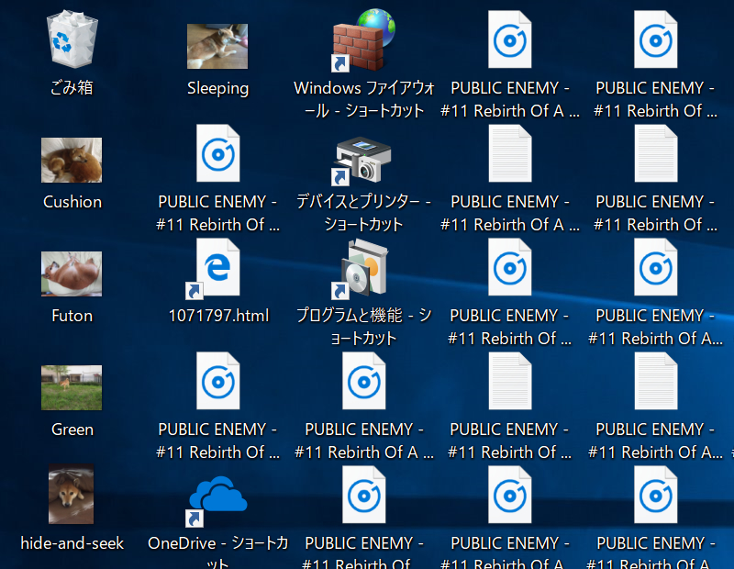
Task: Open the PUBLIC ENEMY media file right of the OneDrive shortcut
Action: tap(364, 496)
